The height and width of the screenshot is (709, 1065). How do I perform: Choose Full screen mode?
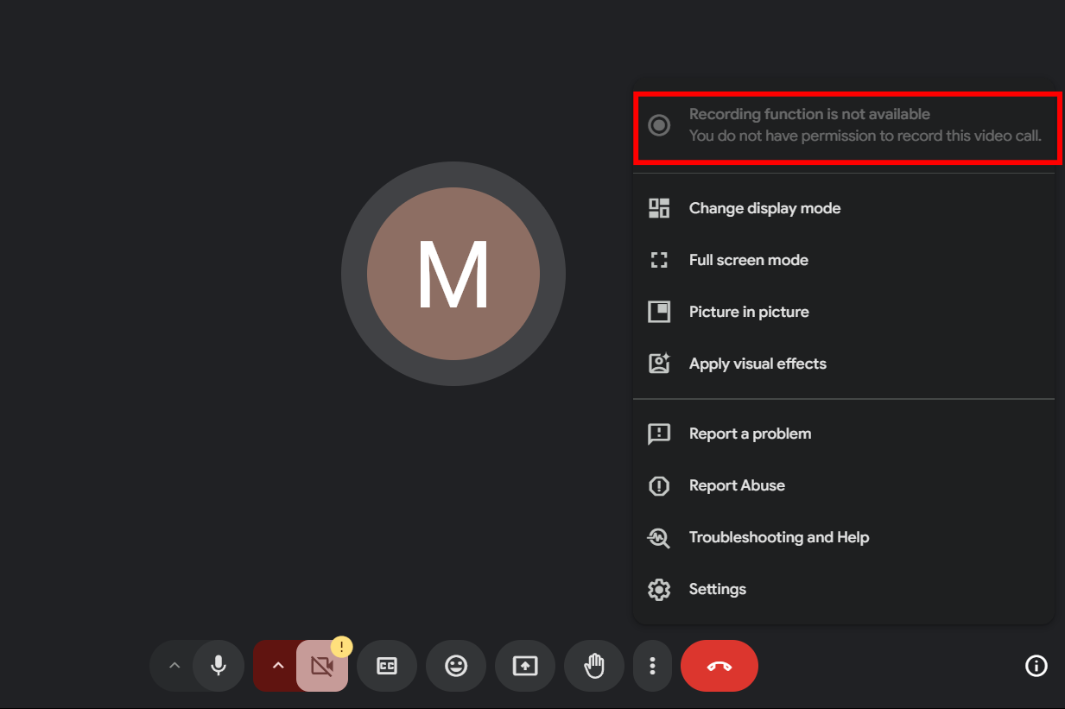(x=844, y=260)
